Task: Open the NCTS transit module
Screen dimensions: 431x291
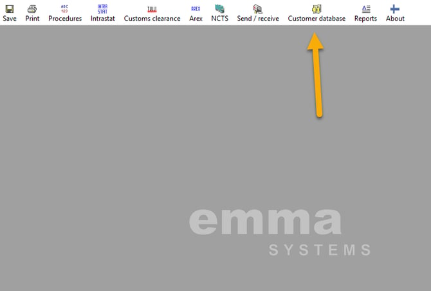Action: point(219,13)
